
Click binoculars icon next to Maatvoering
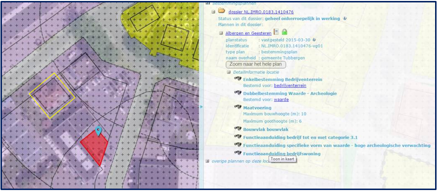pos(238,107)
